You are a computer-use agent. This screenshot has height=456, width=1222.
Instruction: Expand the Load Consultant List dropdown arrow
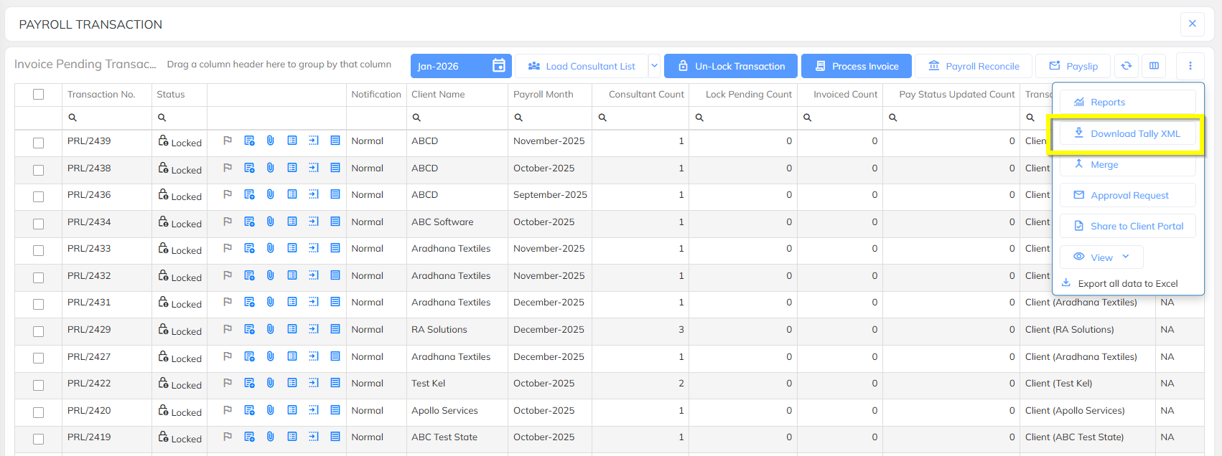coord(654,66)
